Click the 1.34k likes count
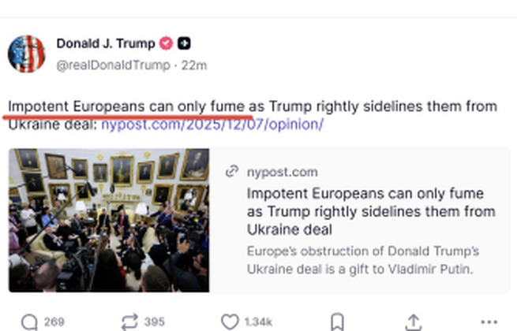This screenshot has width=517, height=331. click(x=257, y=322)
